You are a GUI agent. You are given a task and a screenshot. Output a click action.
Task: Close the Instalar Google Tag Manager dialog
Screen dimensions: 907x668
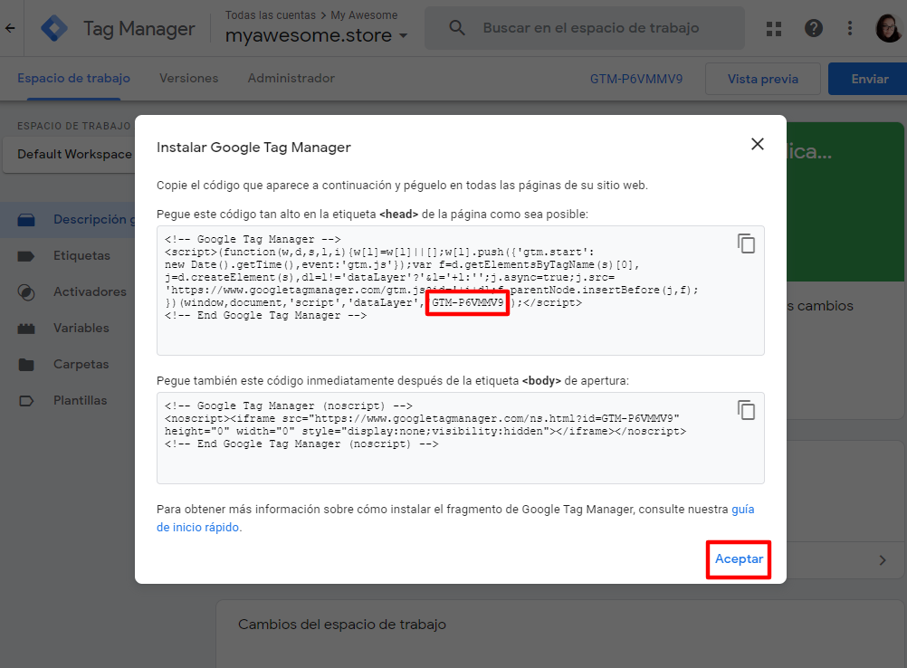click(757, 144)
